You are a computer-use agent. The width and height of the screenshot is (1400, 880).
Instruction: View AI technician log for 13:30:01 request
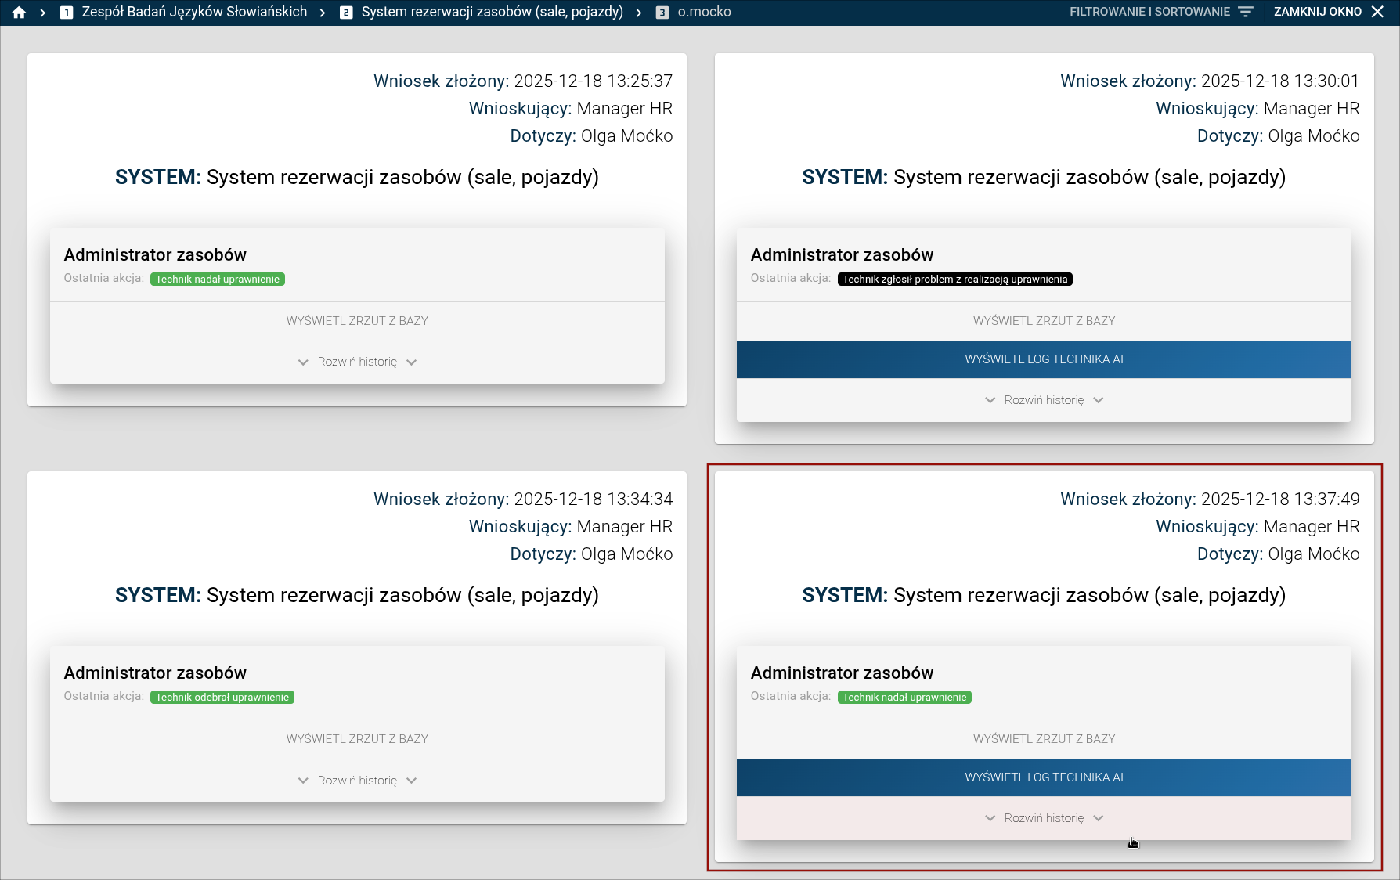point(1044,359)
